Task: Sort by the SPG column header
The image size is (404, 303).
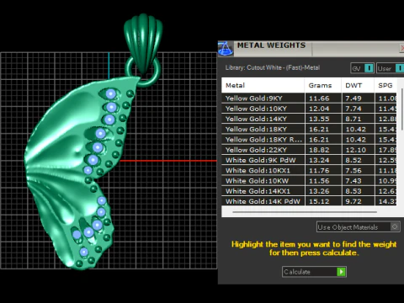Action: click(x=385, y=85)
